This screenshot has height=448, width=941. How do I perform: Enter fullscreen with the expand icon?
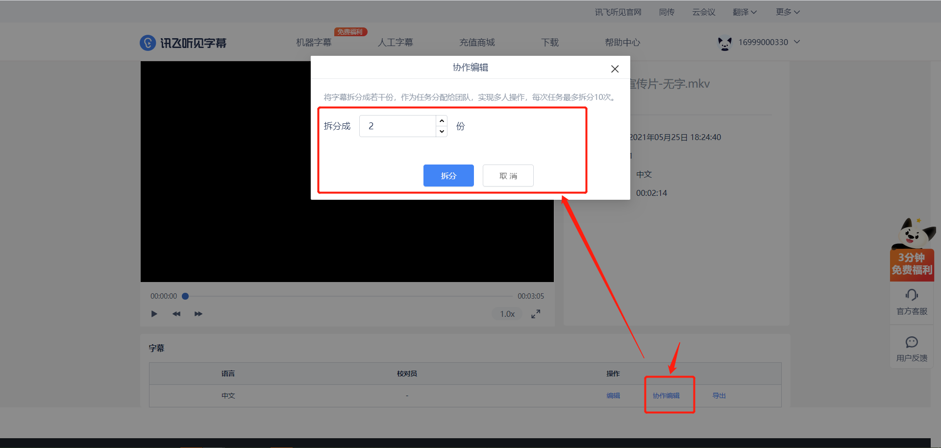click(536, 314)
